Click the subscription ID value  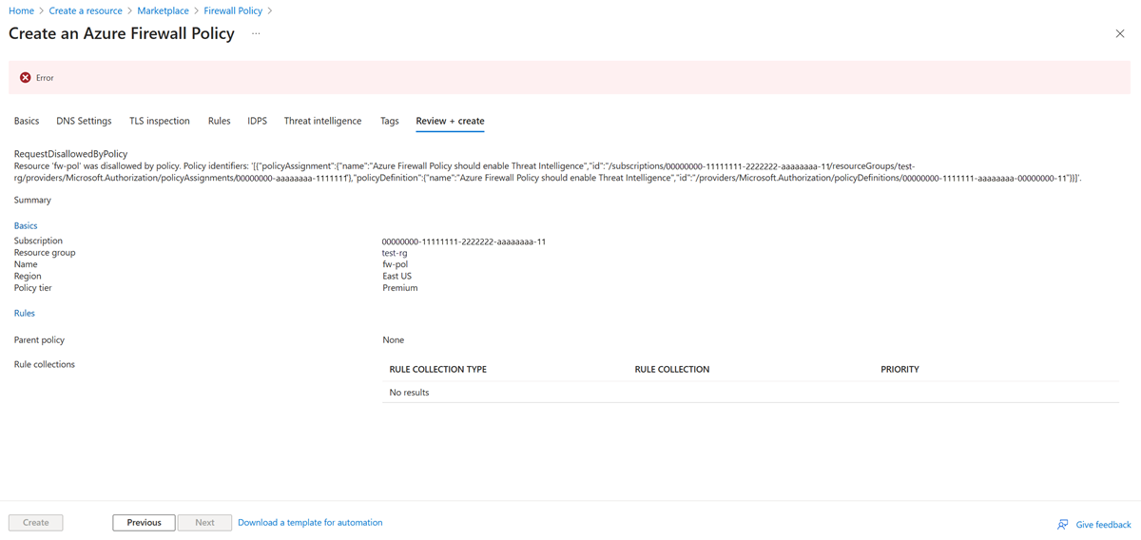(464, 241)
